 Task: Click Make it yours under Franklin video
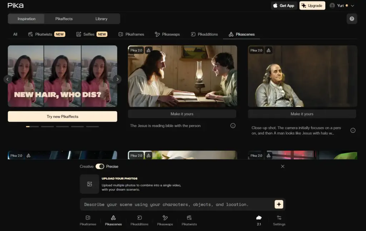coord(302,114)
